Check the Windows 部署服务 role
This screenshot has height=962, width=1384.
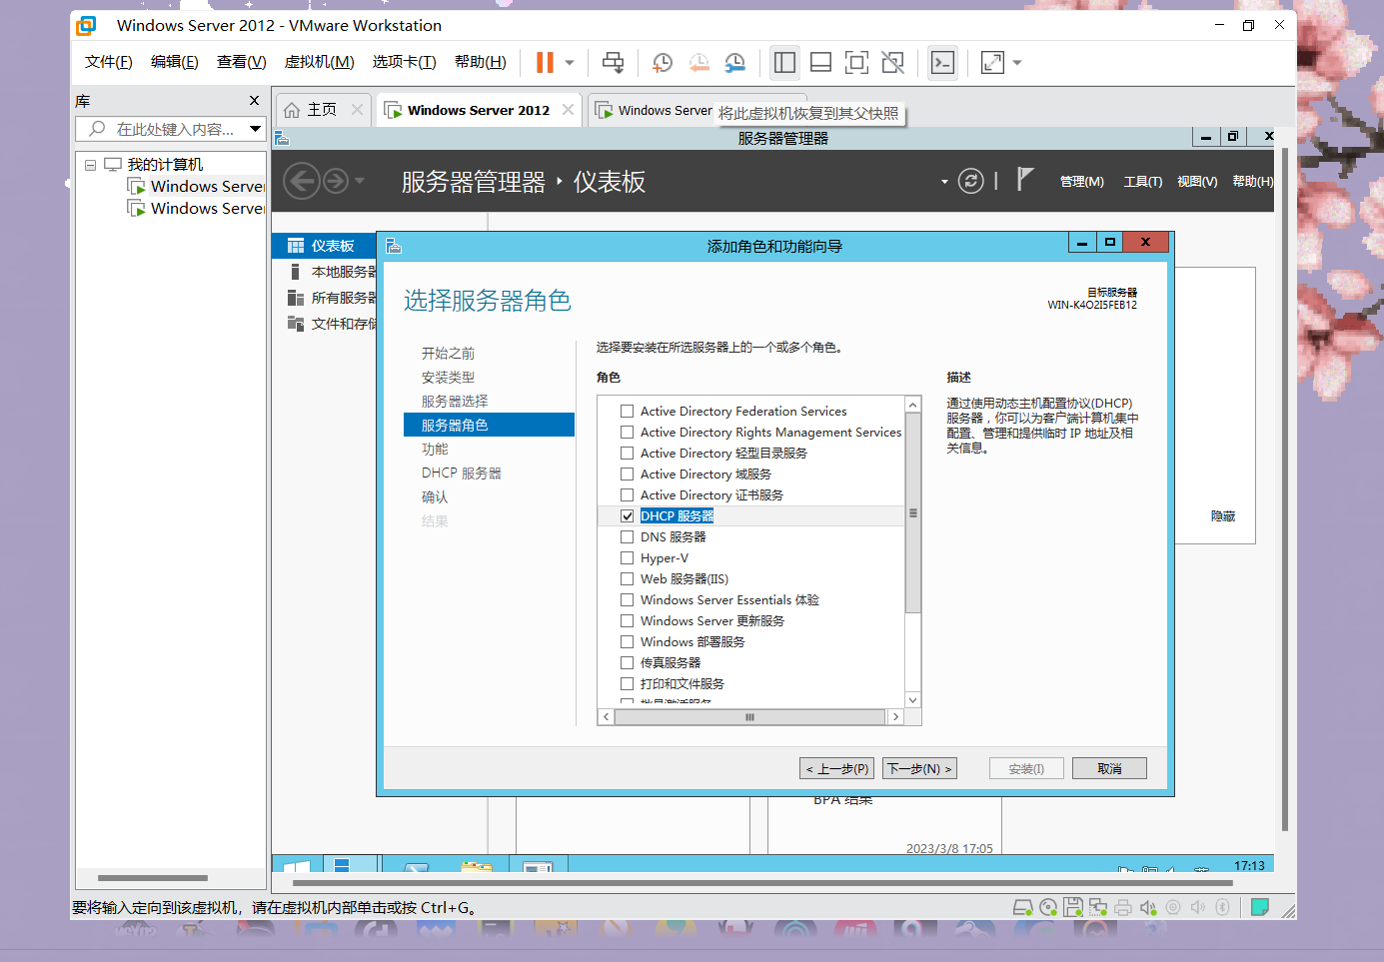pyautogui.click(x=627, y=642)
